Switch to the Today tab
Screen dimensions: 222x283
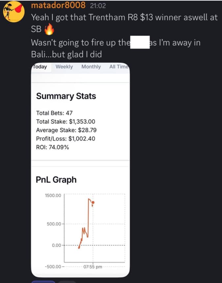[x=40, y=67]
